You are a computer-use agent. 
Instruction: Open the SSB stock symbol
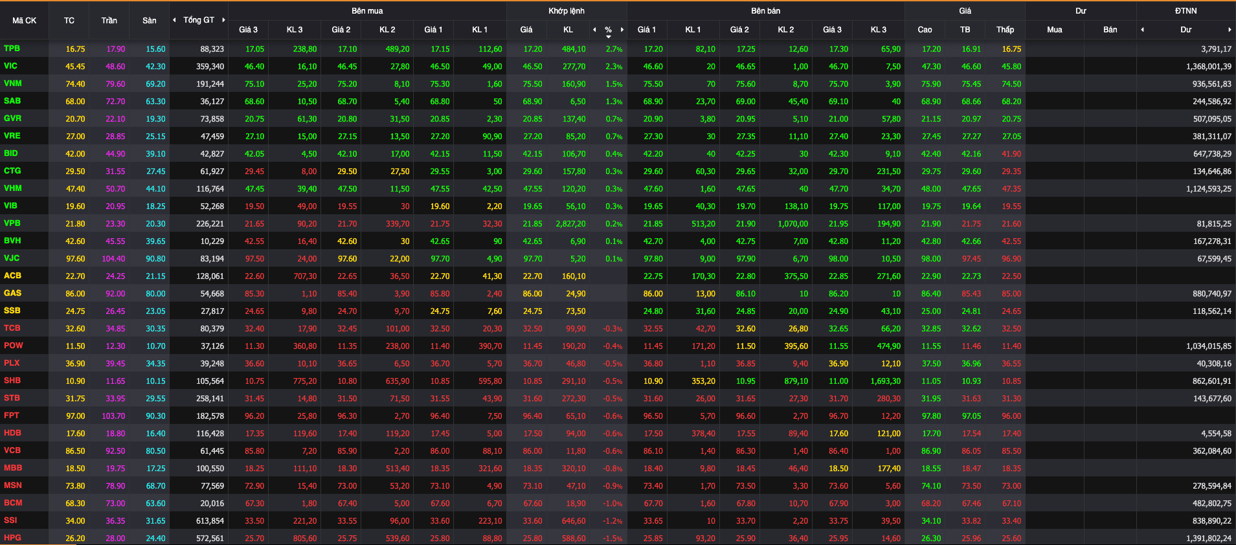click(x=12, y=311)
